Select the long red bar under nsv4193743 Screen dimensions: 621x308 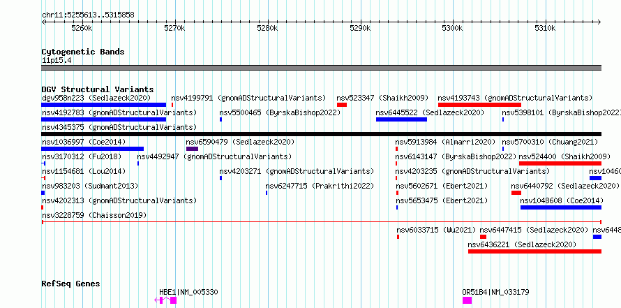pos(479,105)
